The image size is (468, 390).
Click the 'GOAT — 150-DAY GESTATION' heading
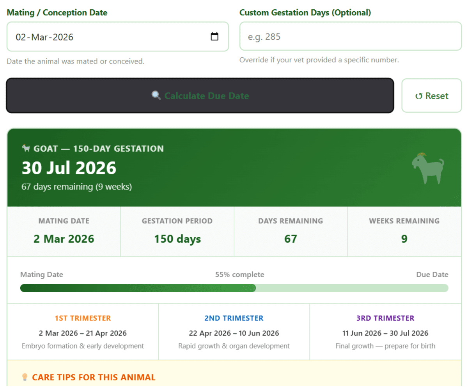(x=99, y=149)
